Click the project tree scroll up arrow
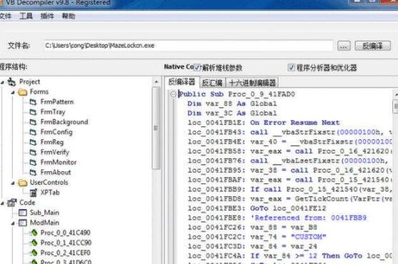 156,82
